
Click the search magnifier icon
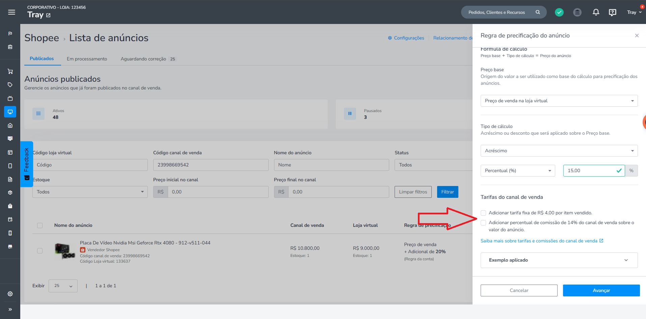point(538,12)
